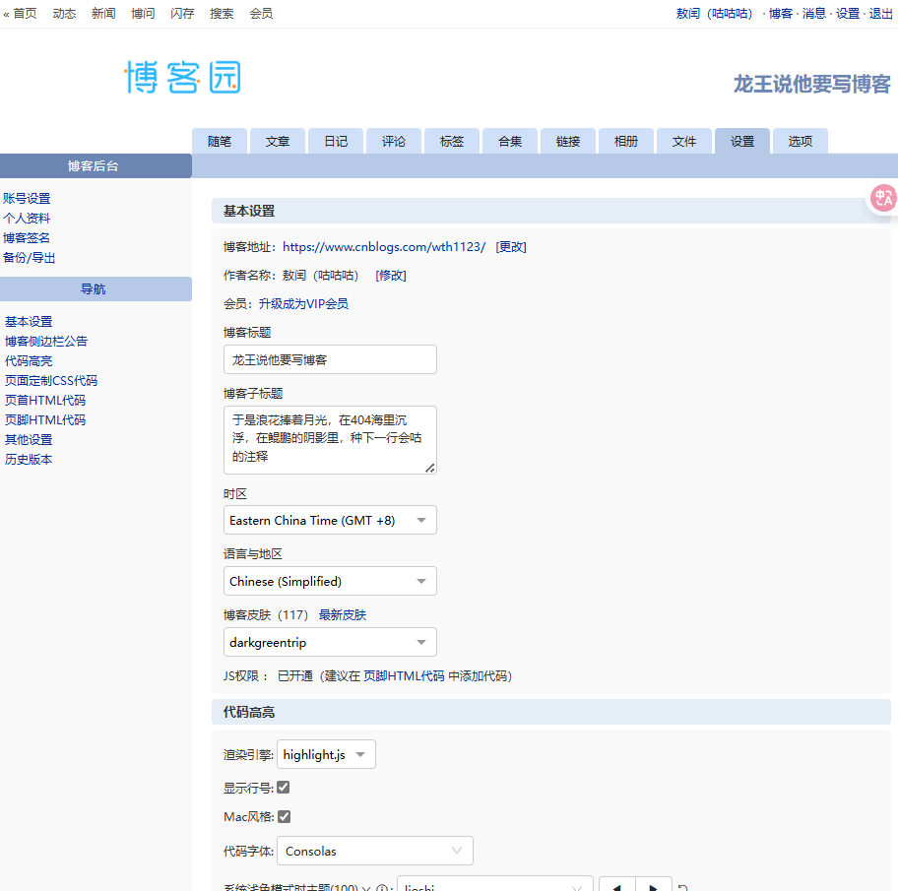Click 升级成为VIP会员 link
This screenshot has width=898, height=891.
pyautogui.click(x=303, y=303)
